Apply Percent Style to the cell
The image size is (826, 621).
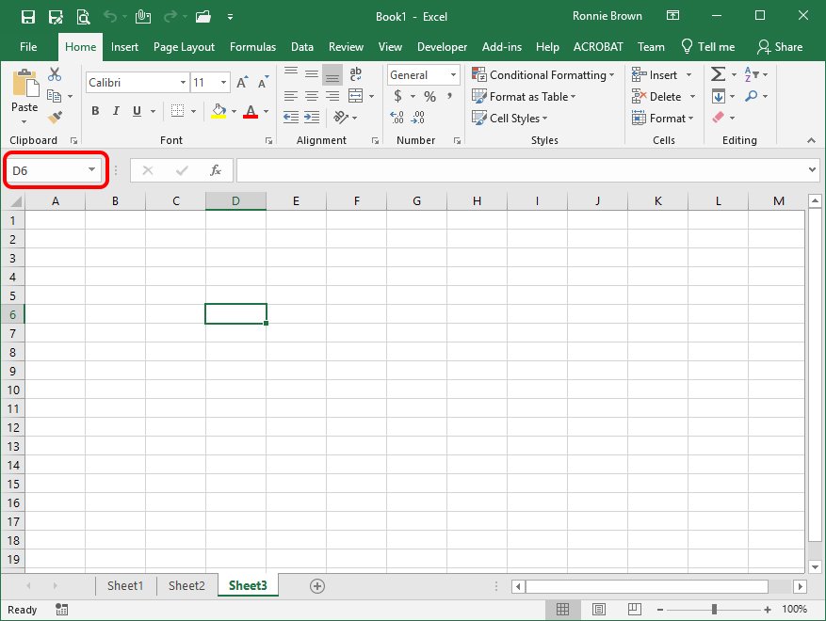(x=429, y=96)
